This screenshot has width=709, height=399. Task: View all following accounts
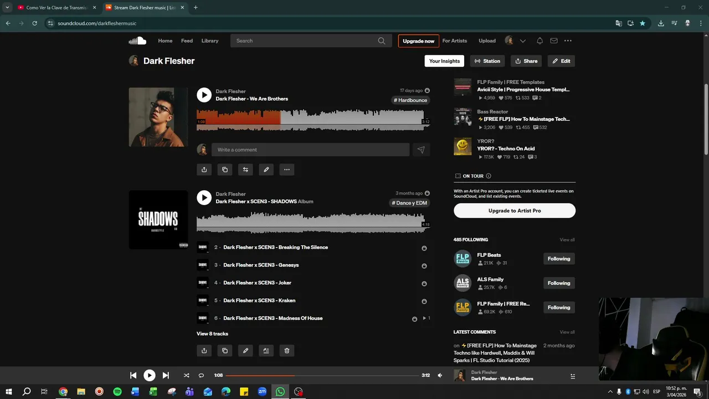pyautogui.click(x=567, y=240)
